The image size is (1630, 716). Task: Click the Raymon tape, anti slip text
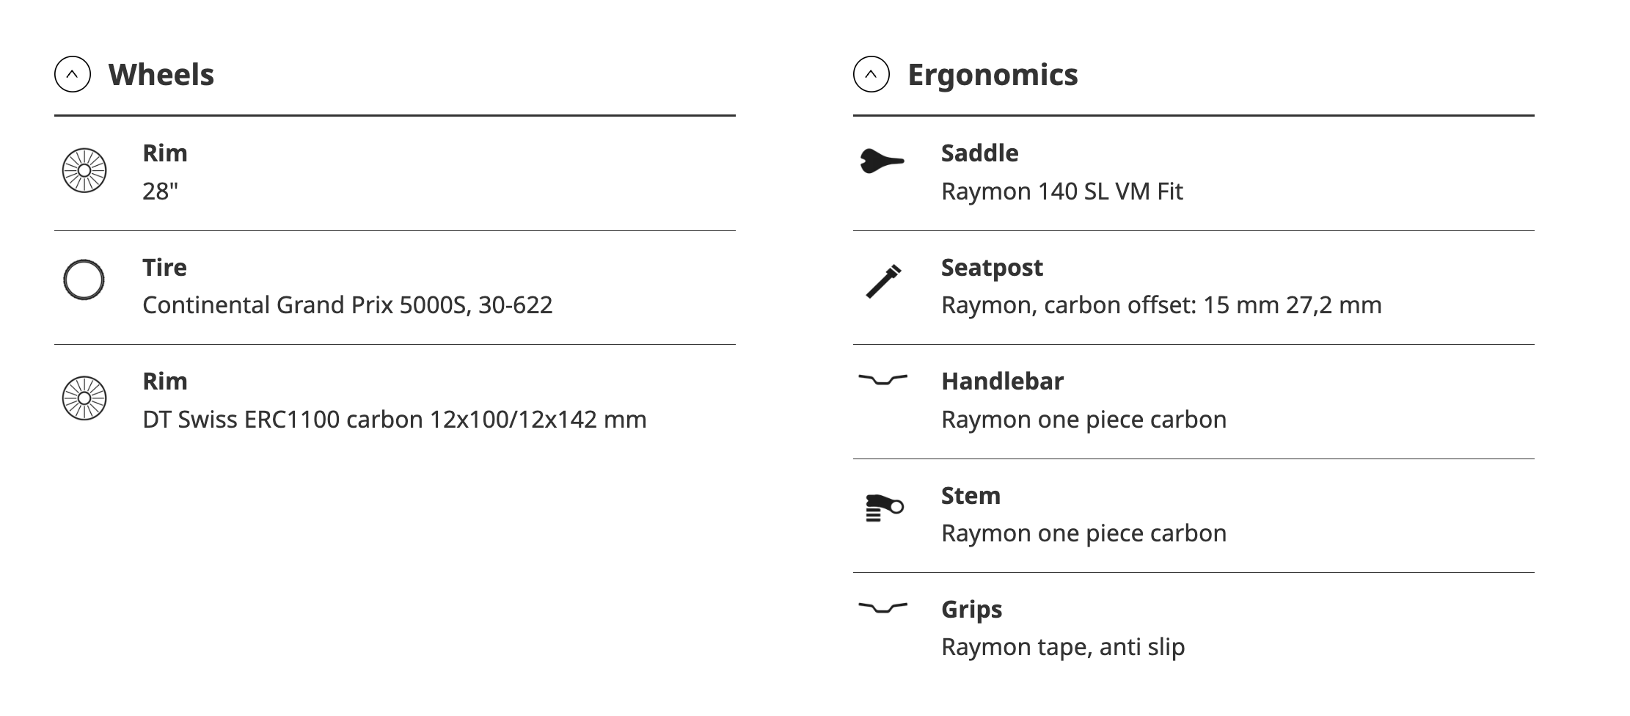tap(1063, 647)
